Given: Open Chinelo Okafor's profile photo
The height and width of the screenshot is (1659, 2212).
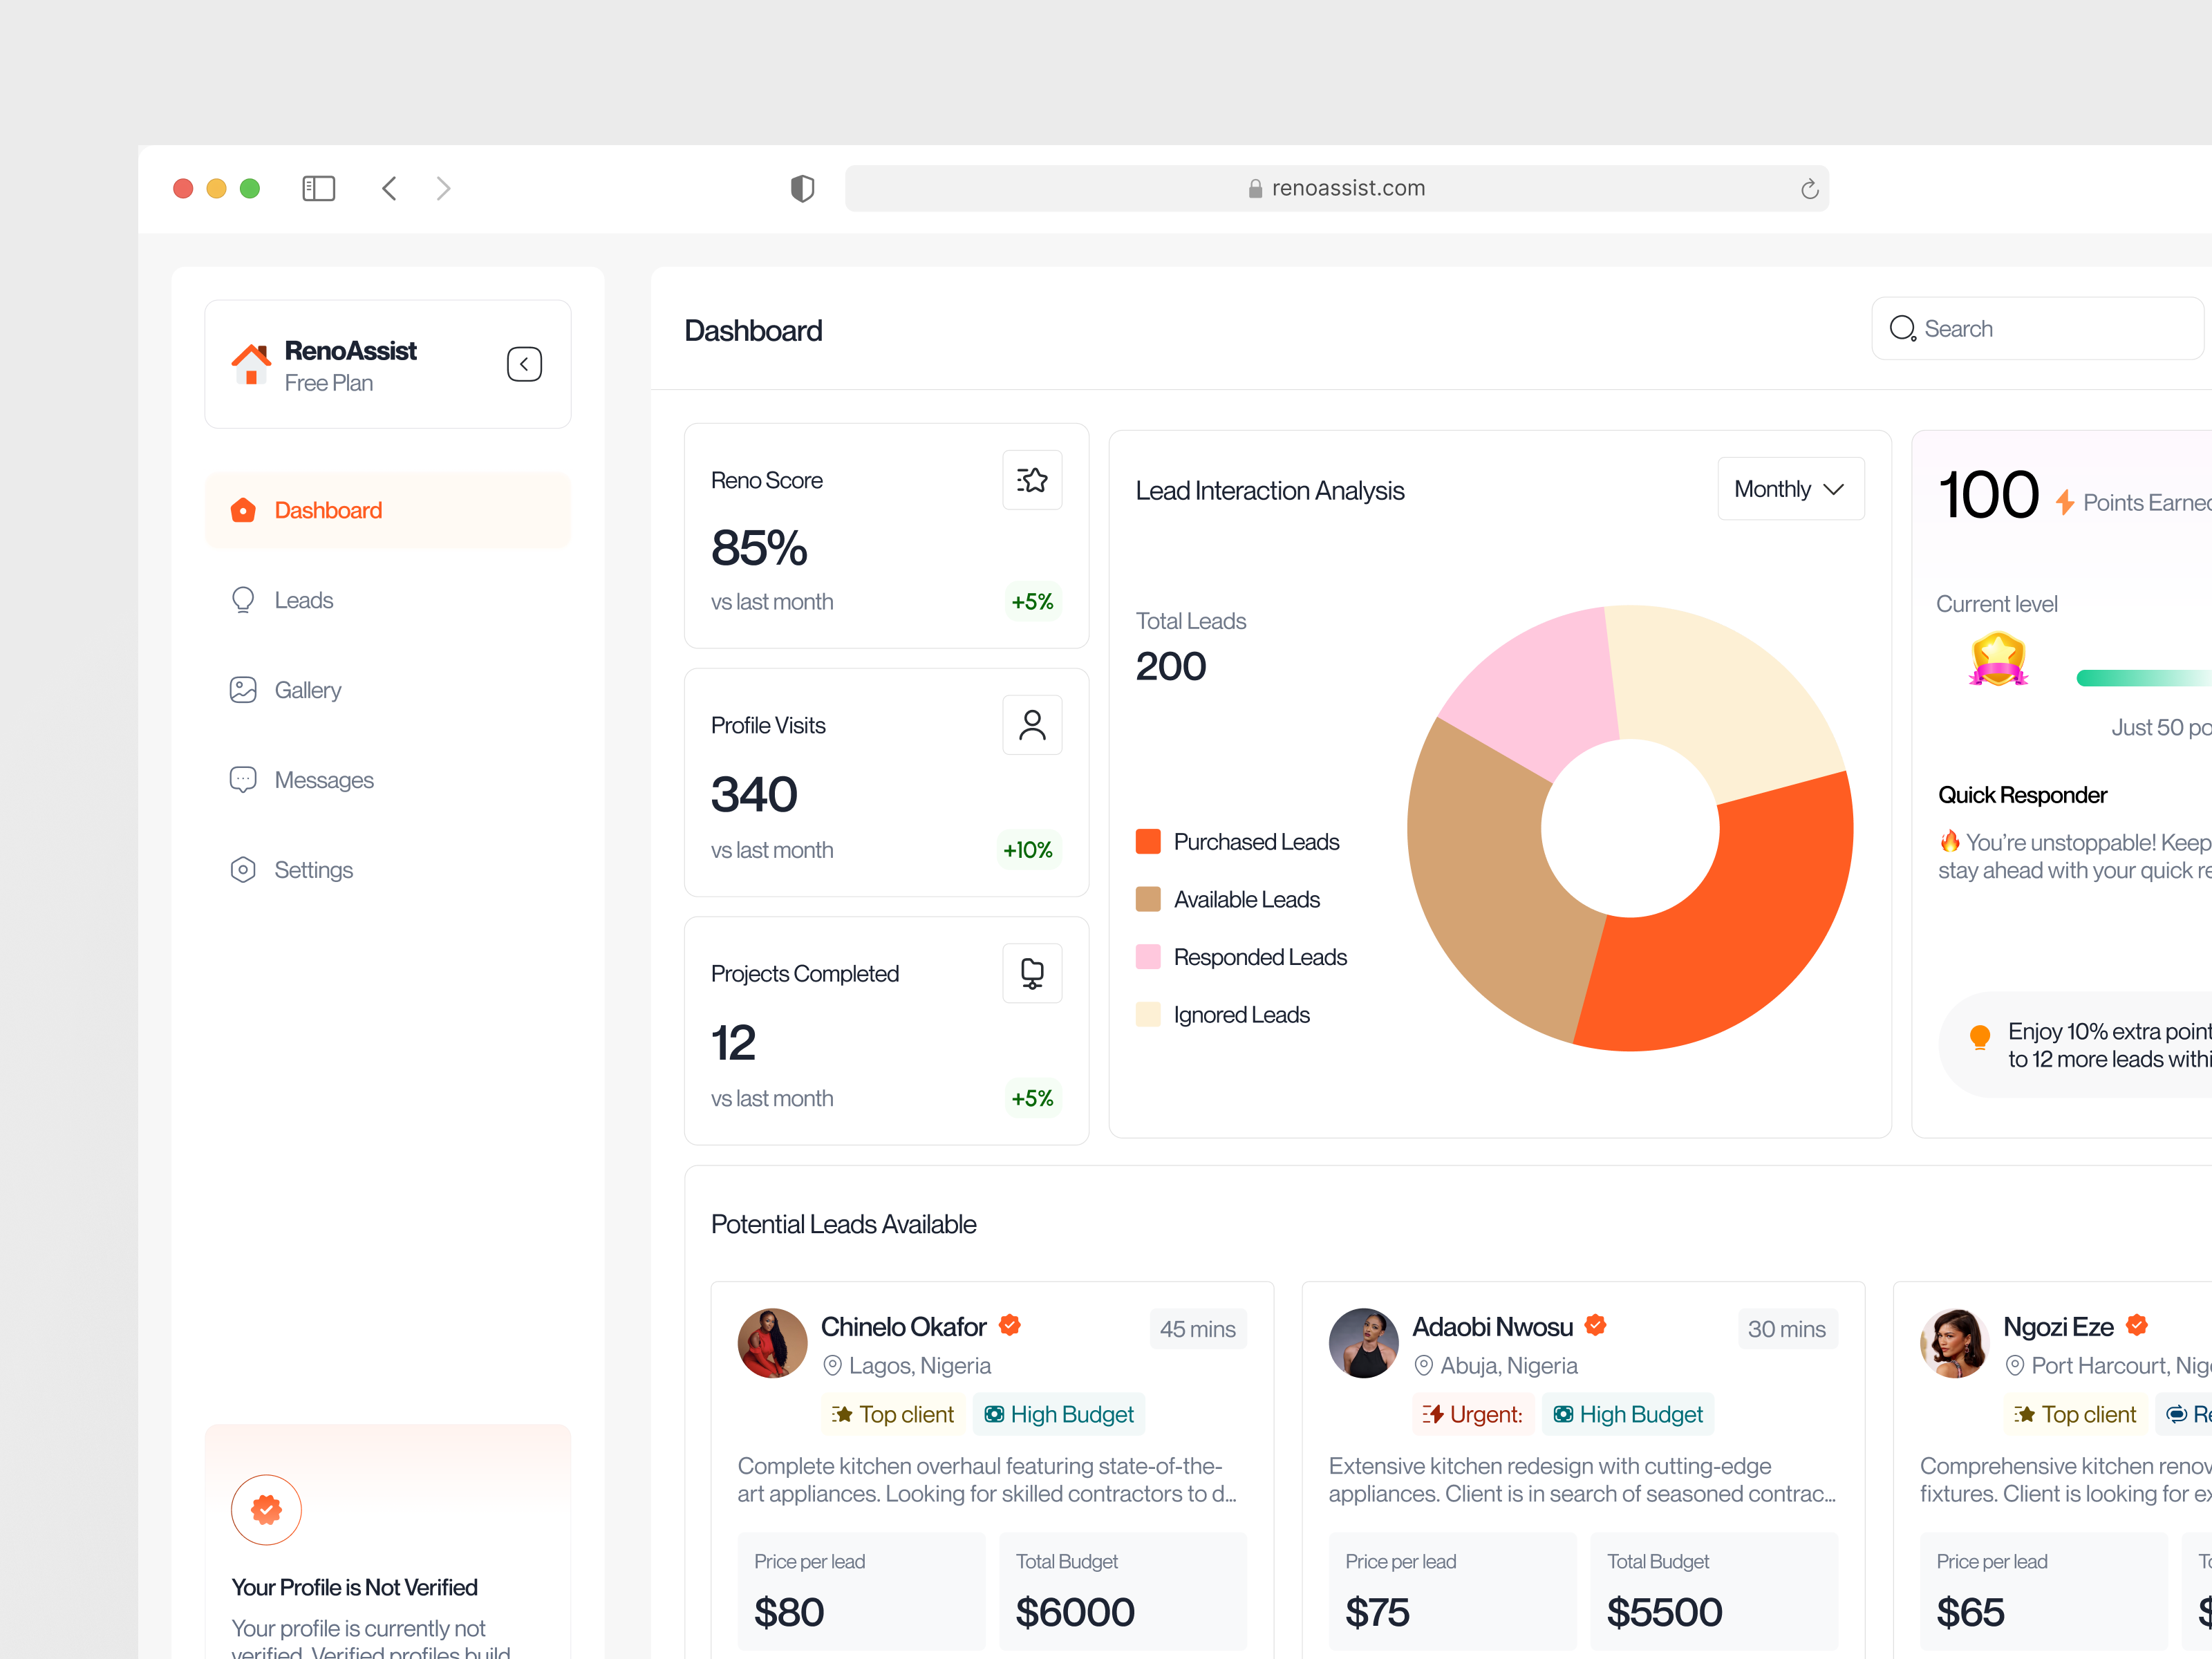Looking at the screenshot, I should coord(772,1343).
